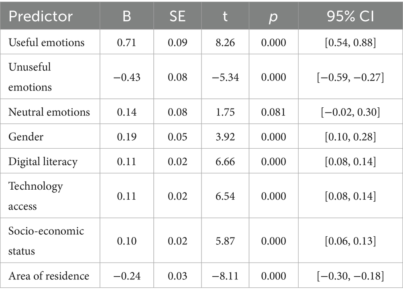
Task: Click the Digital literacy row label
Action: tap(43, 161)
